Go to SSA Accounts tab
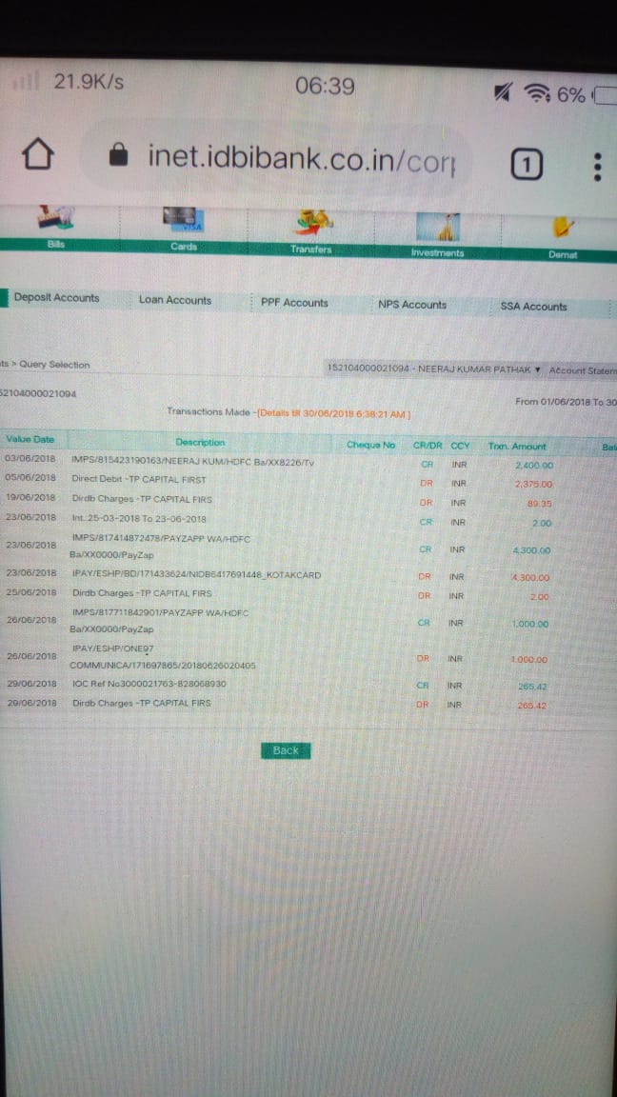Image resolution: width=617 pixels, height=1097 pixels. pos(533,307)
